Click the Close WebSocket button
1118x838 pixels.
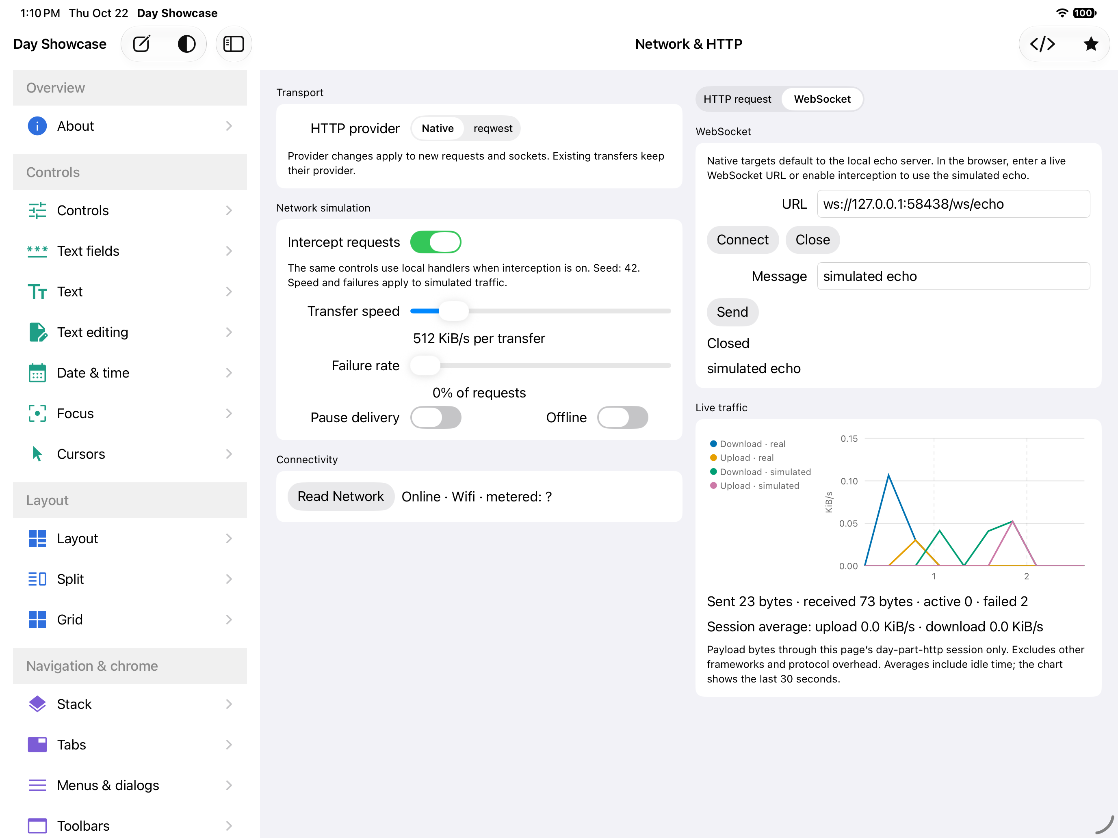pos(812,240)
